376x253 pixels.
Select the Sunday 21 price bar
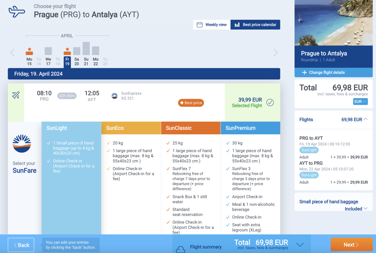pos(86,49)
